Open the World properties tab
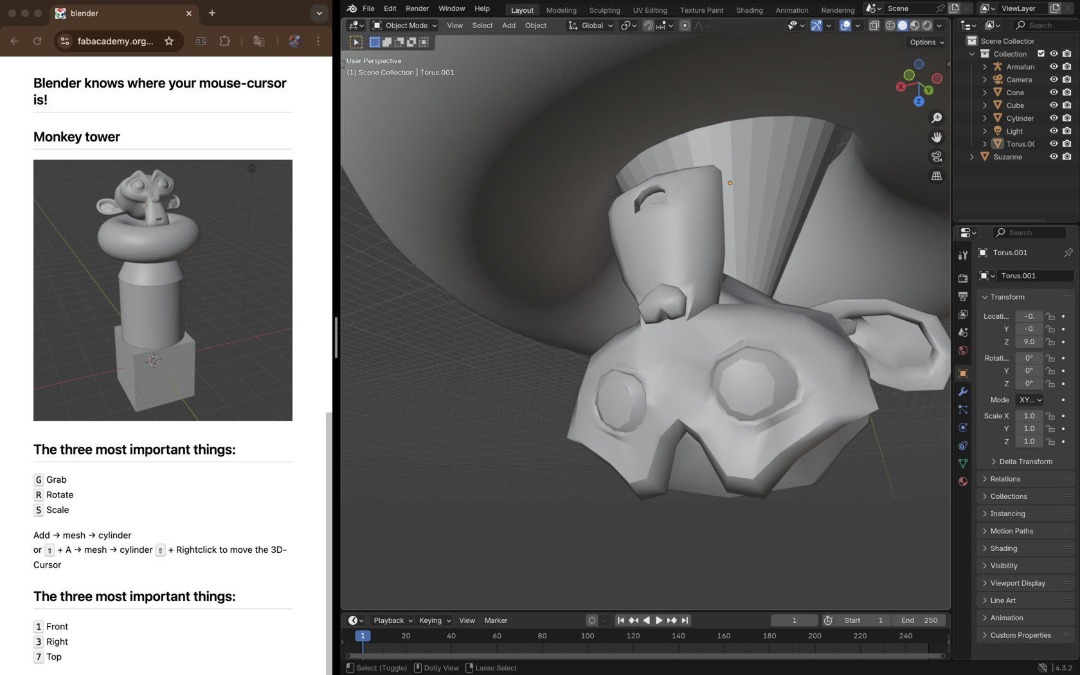Screen dimensions: 1080x675 pos(962,350)
